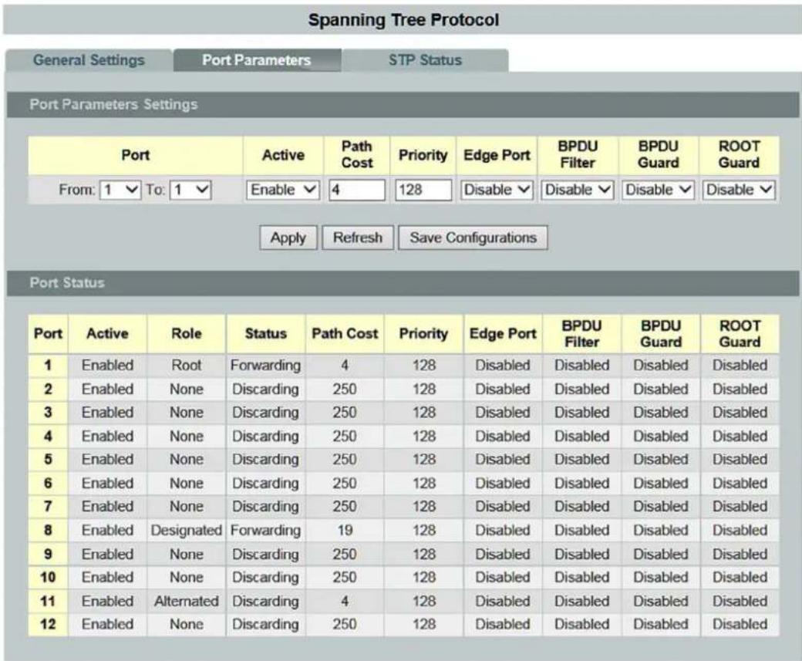The height and width of the screenshot is (661, 802).
Task: Click BPDU Filter Disabled for port 4
Action: [x=581, y=436]
